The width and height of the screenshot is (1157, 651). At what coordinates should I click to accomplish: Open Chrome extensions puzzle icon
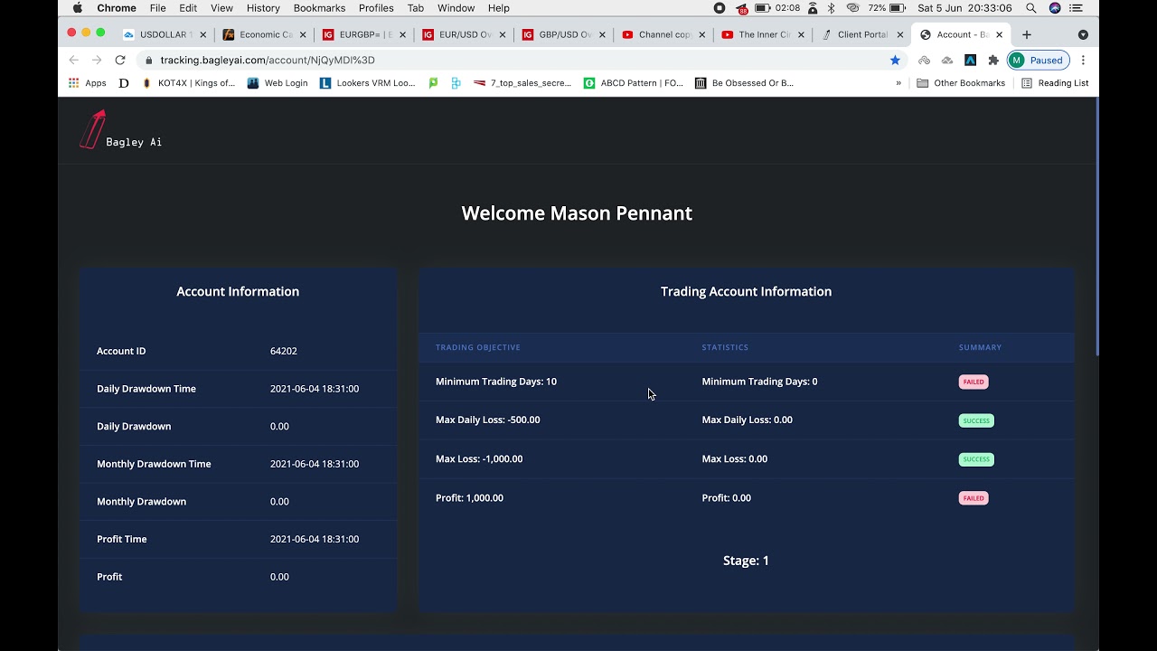tap(993, 60)
